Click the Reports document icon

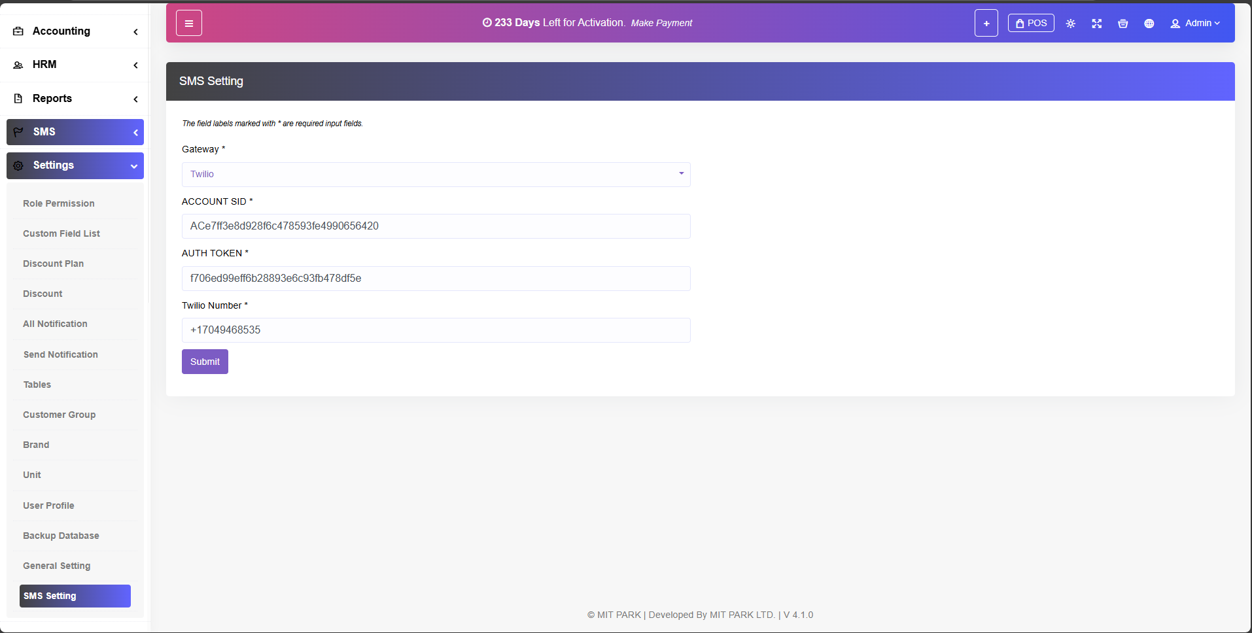[x=18, y=98]
